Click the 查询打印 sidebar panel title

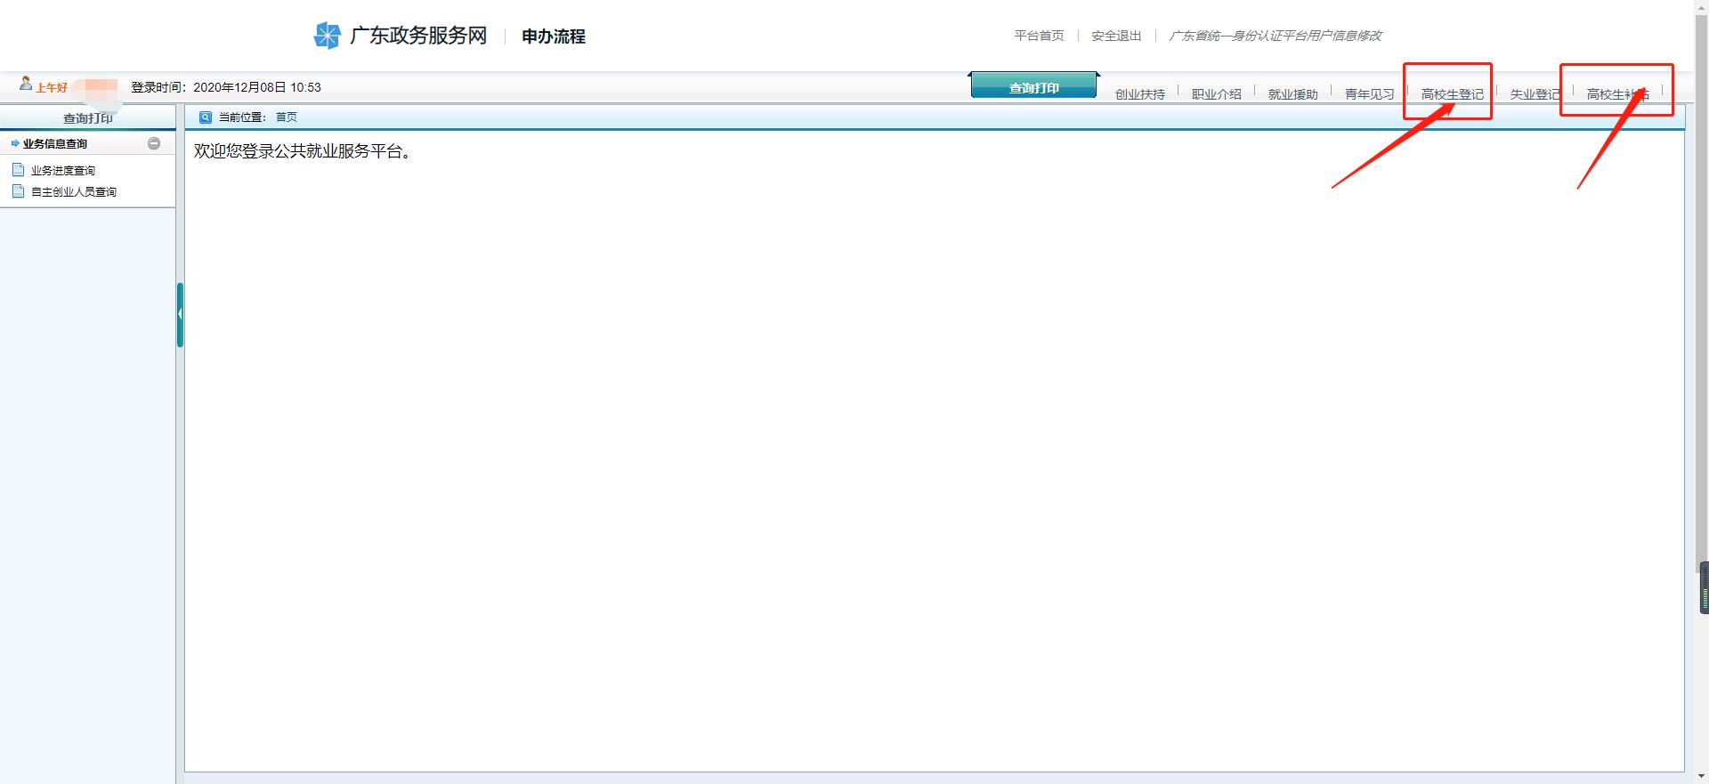(88, 118)
